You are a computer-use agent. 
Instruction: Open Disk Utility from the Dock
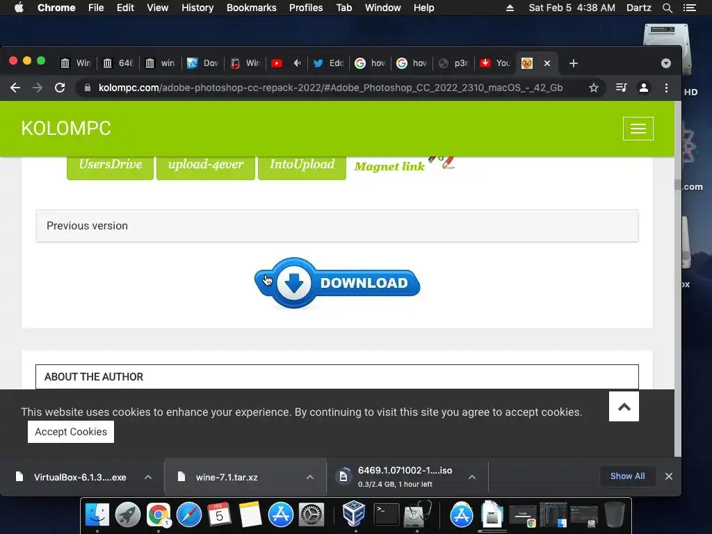(x=416, y=515)
